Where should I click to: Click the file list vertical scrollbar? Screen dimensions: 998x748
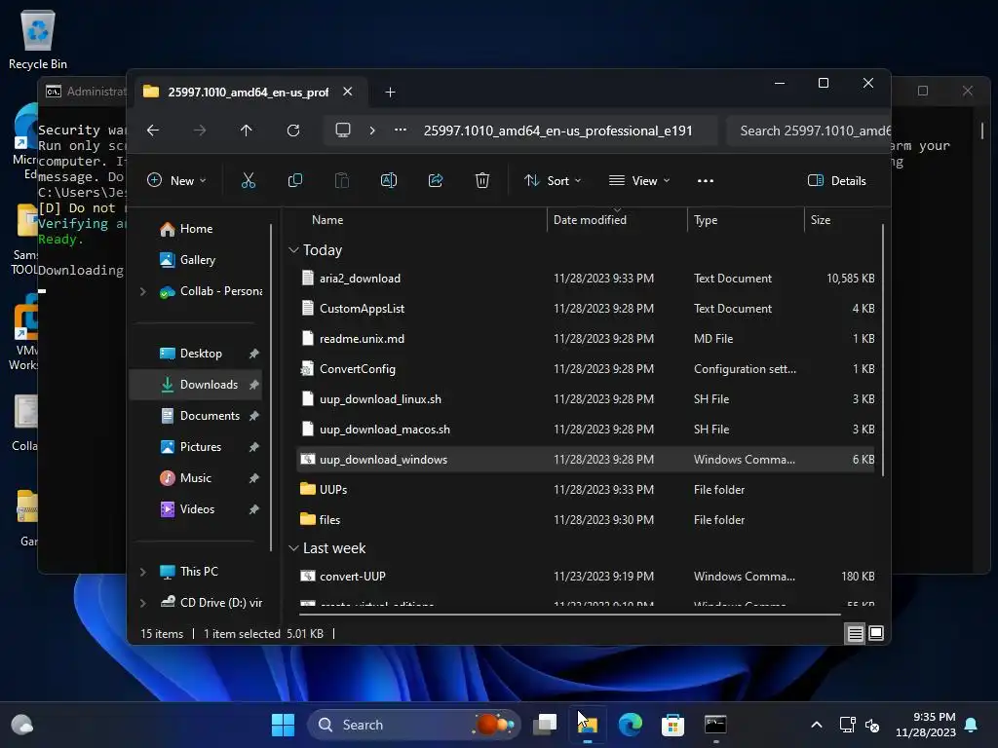pos(882,350)
